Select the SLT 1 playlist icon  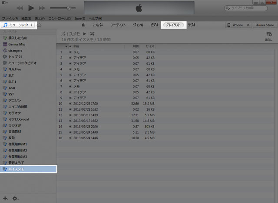coord(5,82)
